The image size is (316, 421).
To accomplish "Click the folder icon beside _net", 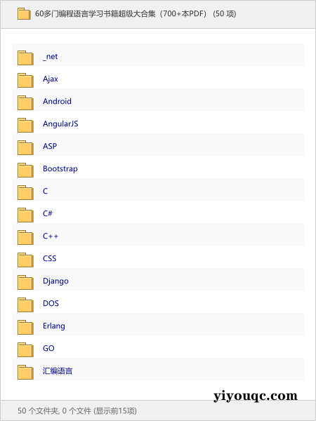I will coord(25,58).
